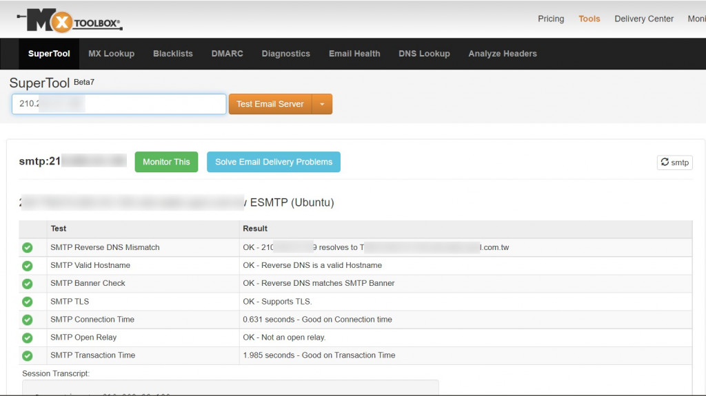Click the SuperTool Beta7 heading
This screenshot has height=396, width=706.
click(x=52, y=83)
